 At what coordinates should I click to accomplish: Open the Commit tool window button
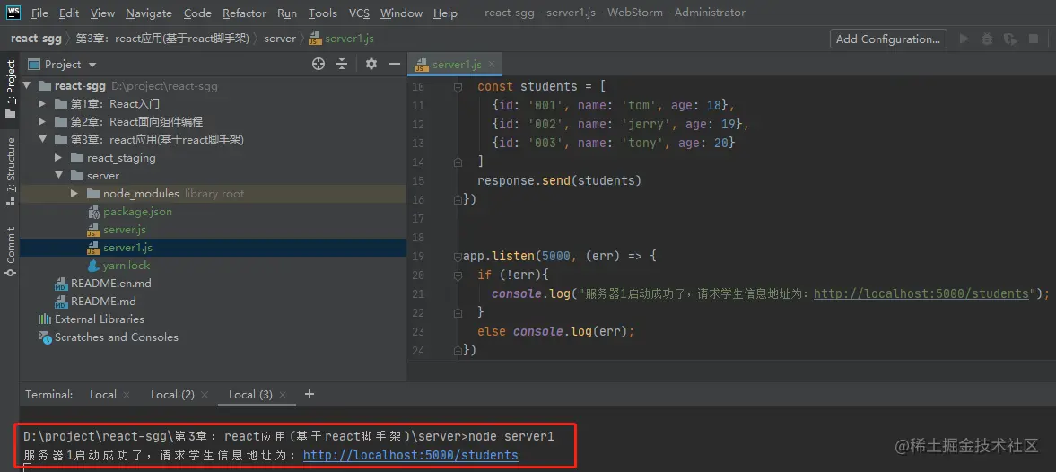pyautogui.click(x=10, y=252)
